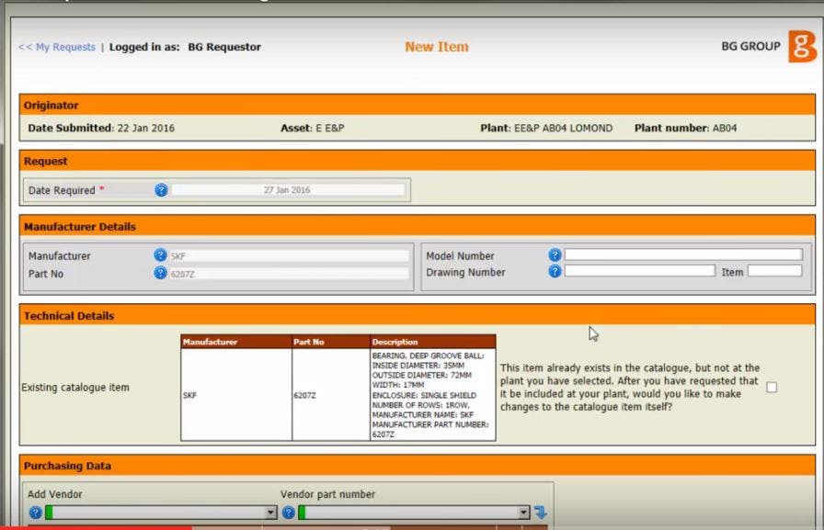Click the Manufacturer Details section header
Image resolution: width=824 pixels, height=530 pixels.
coord(418,226)
